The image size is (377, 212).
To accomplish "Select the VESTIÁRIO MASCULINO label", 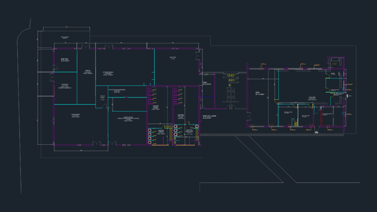I will click(x=181, y=117).
